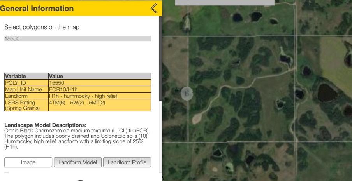Show the Landform Profile
This screenshot has height=181, width=352.
pyautogui.click(x=127, y=162)
